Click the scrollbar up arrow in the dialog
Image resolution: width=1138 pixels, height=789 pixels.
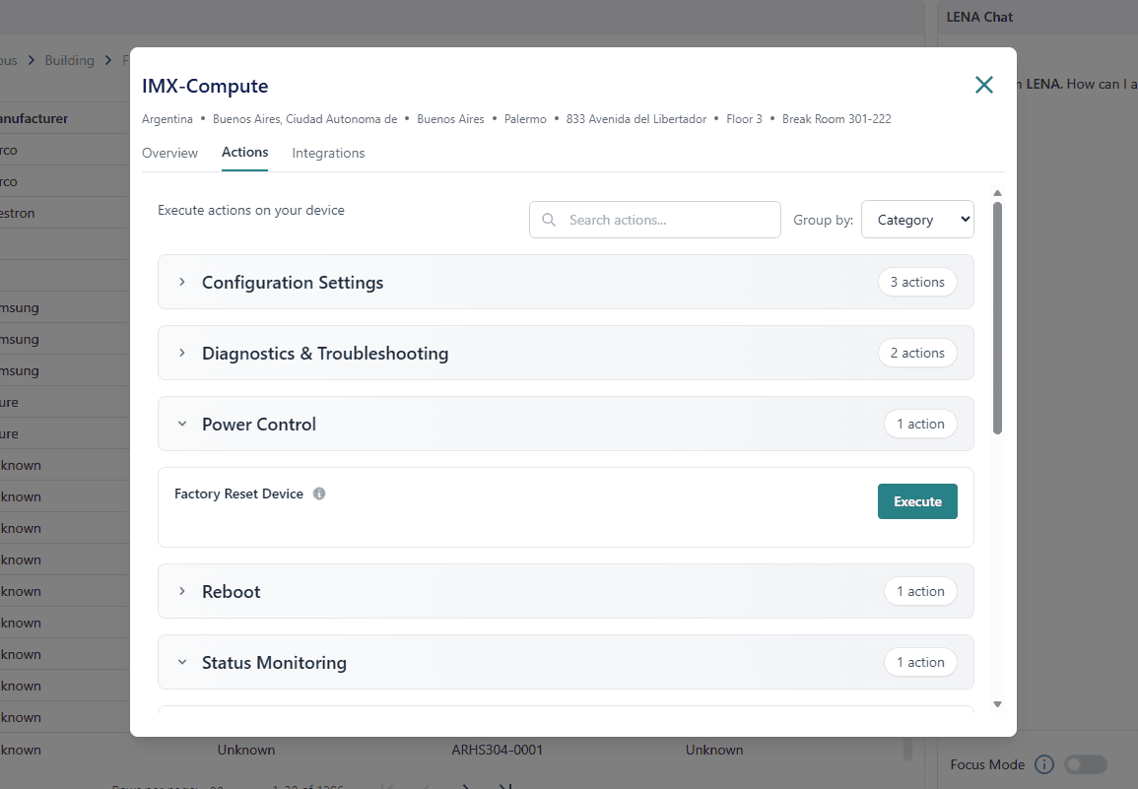997,193
